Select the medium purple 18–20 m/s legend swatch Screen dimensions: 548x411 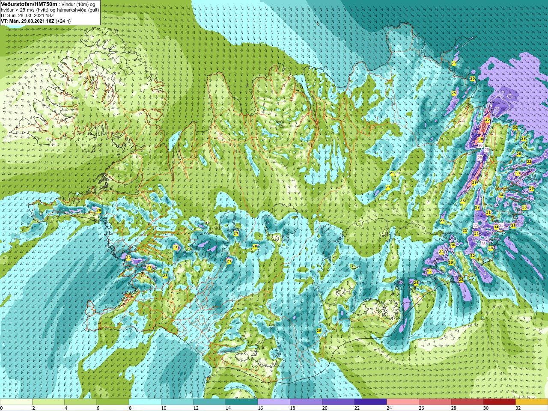click(x=306, y=402)
